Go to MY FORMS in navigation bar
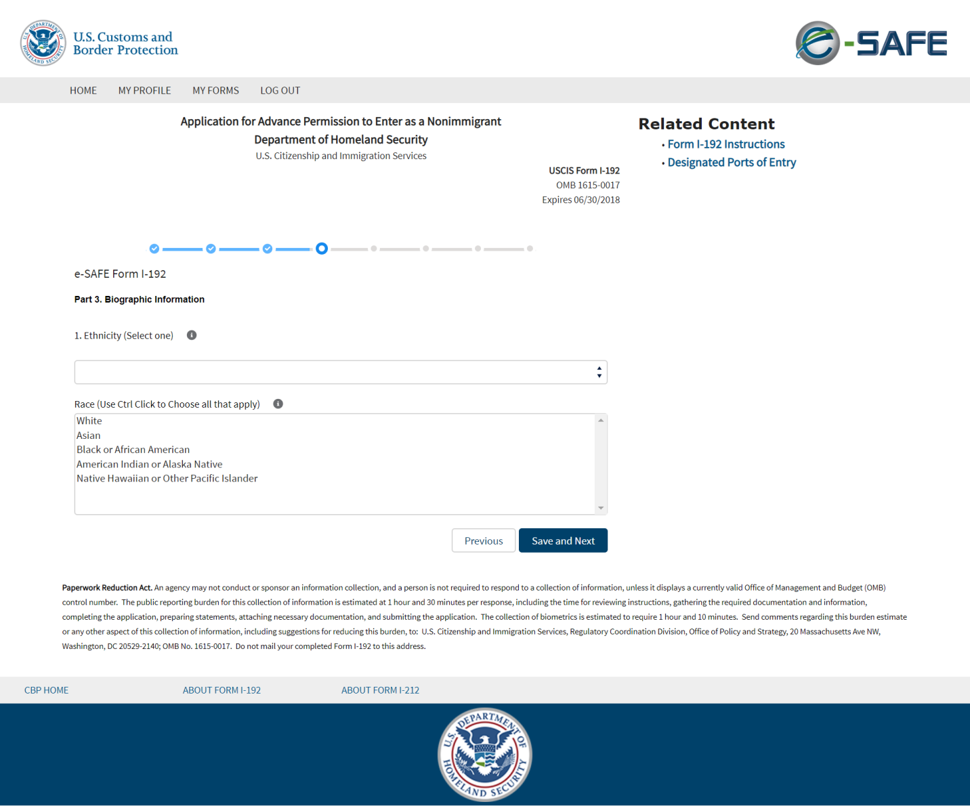This screenshot has width=970, height=806. pyautogui.click(x=215, y=90)
